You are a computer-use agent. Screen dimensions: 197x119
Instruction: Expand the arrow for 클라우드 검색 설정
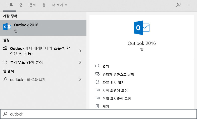[x=80, y=62]
